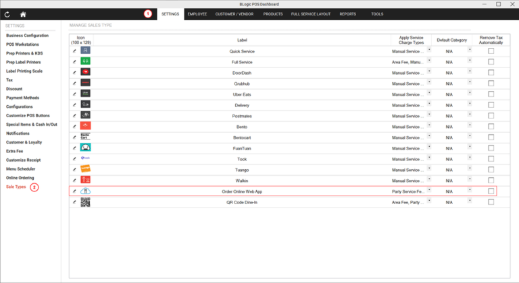Select the orange Tuango icon

coord(85,168)
